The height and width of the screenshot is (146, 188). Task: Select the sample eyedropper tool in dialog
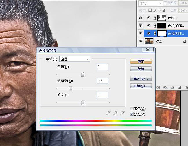108,113
